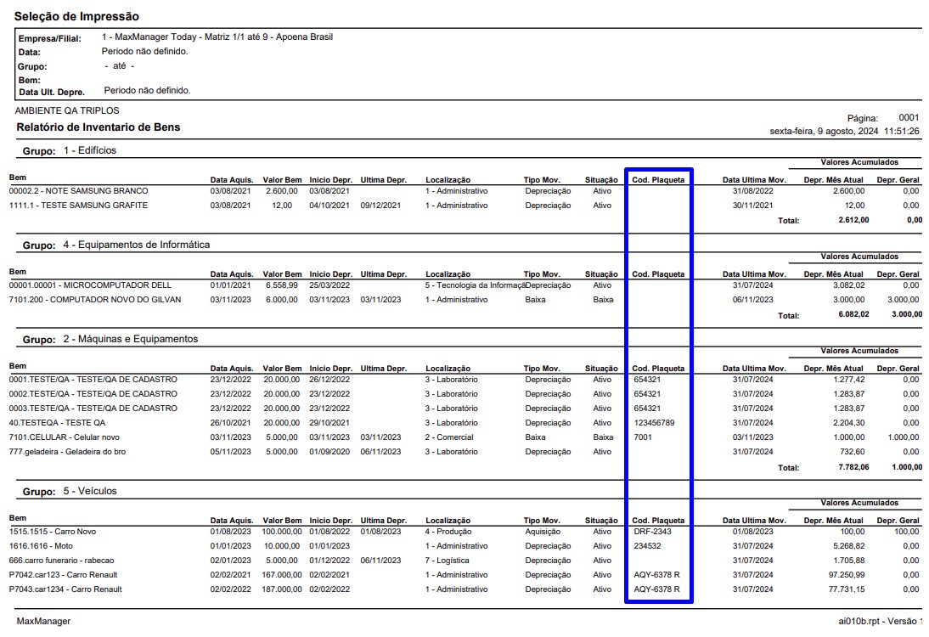Select the 'Empresa/Filial:' label

coord(49,38)
